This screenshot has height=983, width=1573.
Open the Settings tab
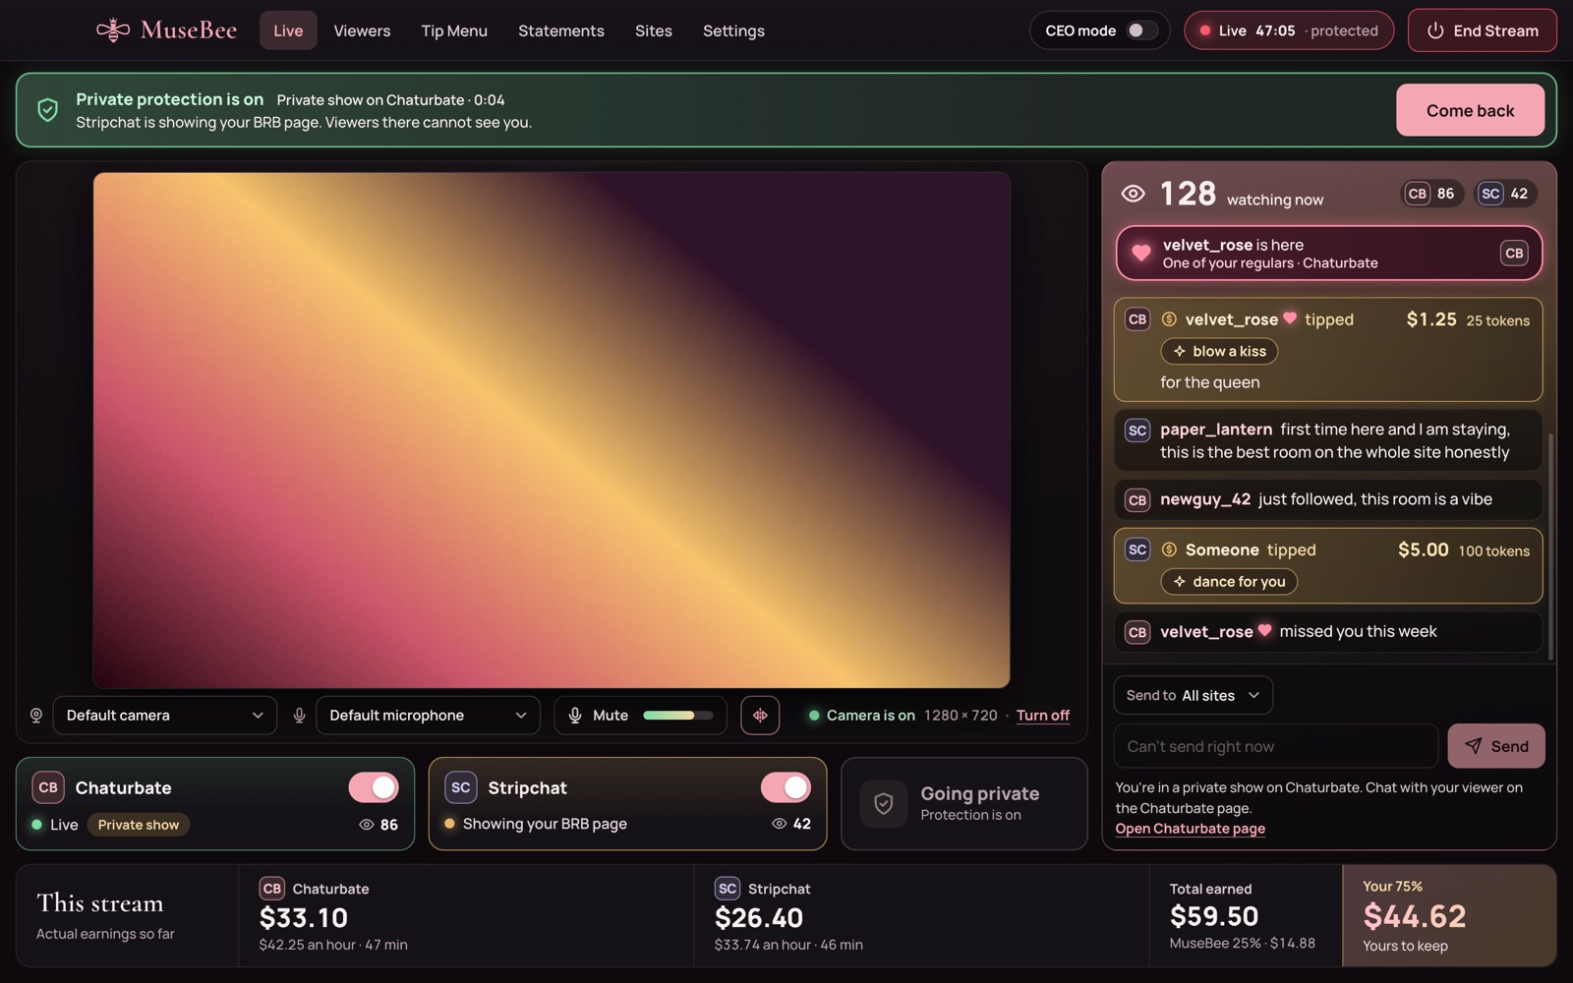733,30
